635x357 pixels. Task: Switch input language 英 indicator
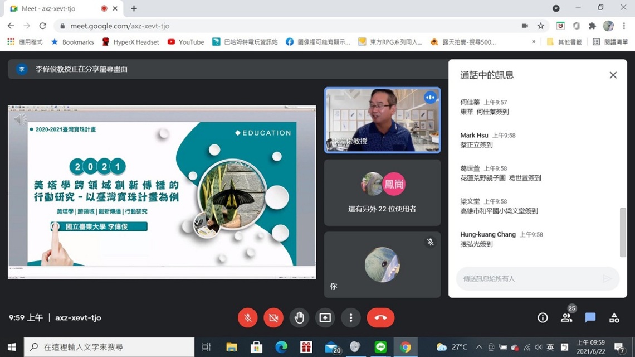tap(550, 348)
